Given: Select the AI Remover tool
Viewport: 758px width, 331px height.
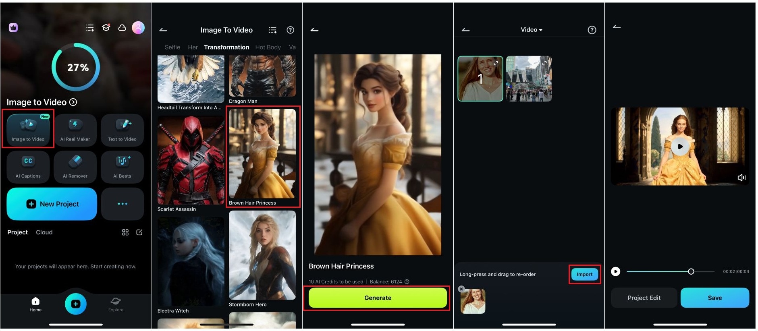Looking at the screenshot, I should point(75,167).
